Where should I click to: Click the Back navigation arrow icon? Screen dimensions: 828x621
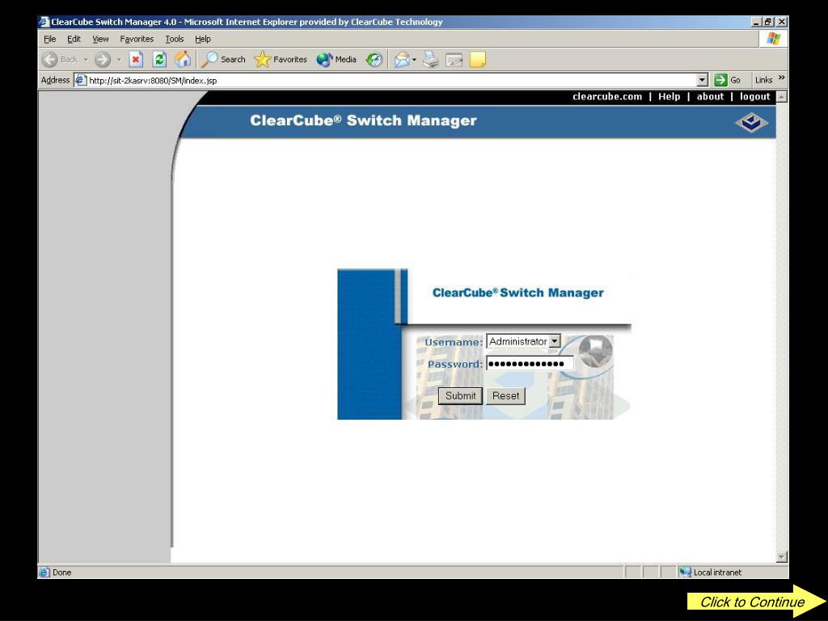(49, 60)
